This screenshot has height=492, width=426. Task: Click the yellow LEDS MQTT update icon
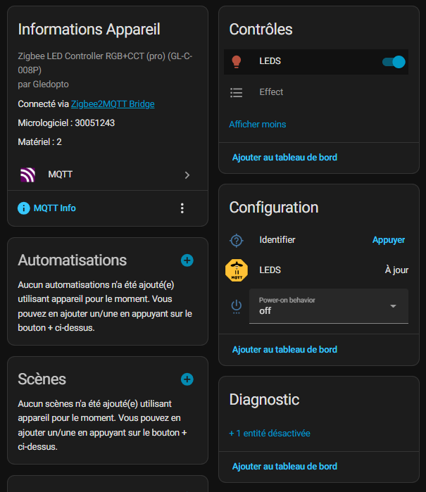[237, 270]
